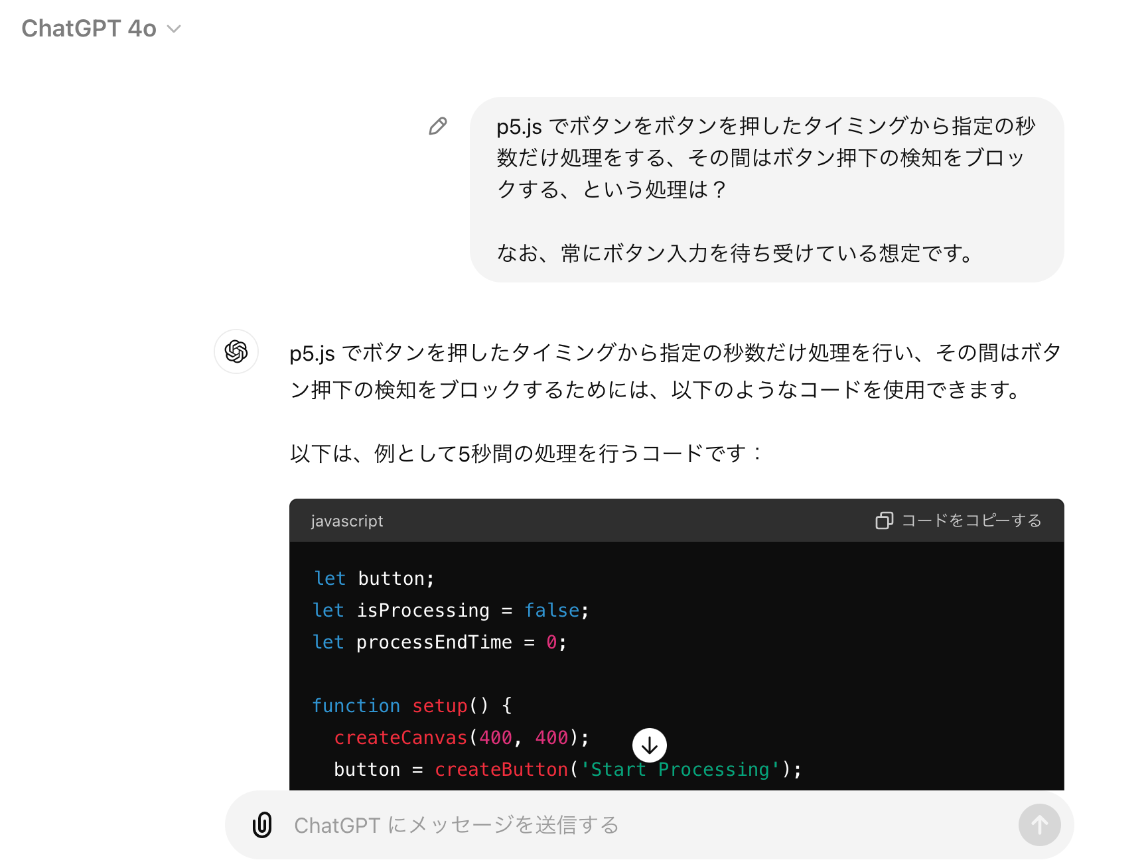This screenshot has height=866, width=1148.
Task: Click the ChatGPT logo avatar
Action: click(x=236, y=351)
